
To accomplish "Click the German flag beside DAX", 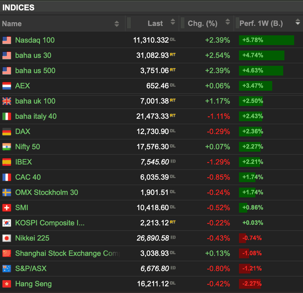I will click(7, 132).
